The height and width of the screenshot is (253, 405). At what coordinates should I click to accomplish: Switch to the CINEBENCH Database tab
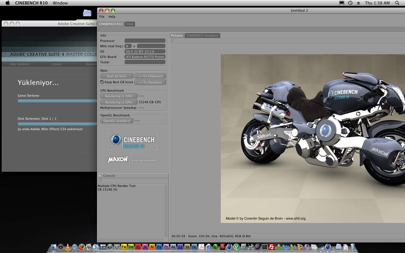202,35
